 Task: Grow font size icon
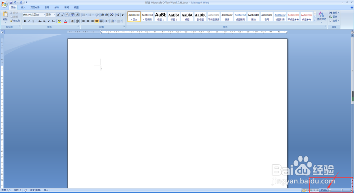coord(58,14)
